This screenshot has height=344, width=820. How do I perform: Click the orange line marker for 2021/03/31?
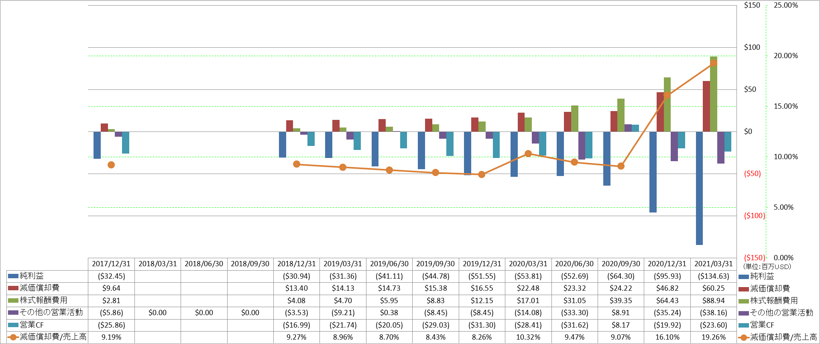point(713,63)
